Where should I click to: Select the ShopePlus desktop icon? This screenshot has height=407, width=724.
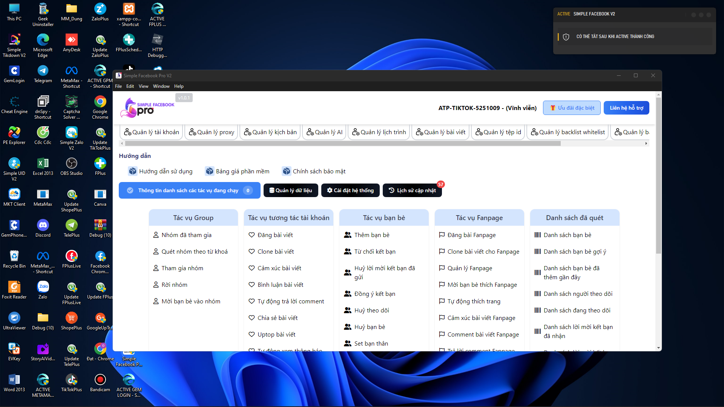coord(72,321)
